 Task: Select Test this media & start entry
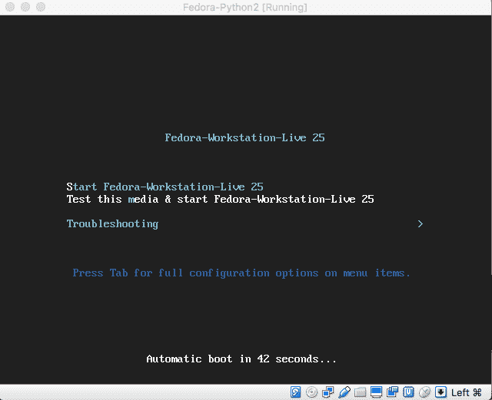(220, 199)
